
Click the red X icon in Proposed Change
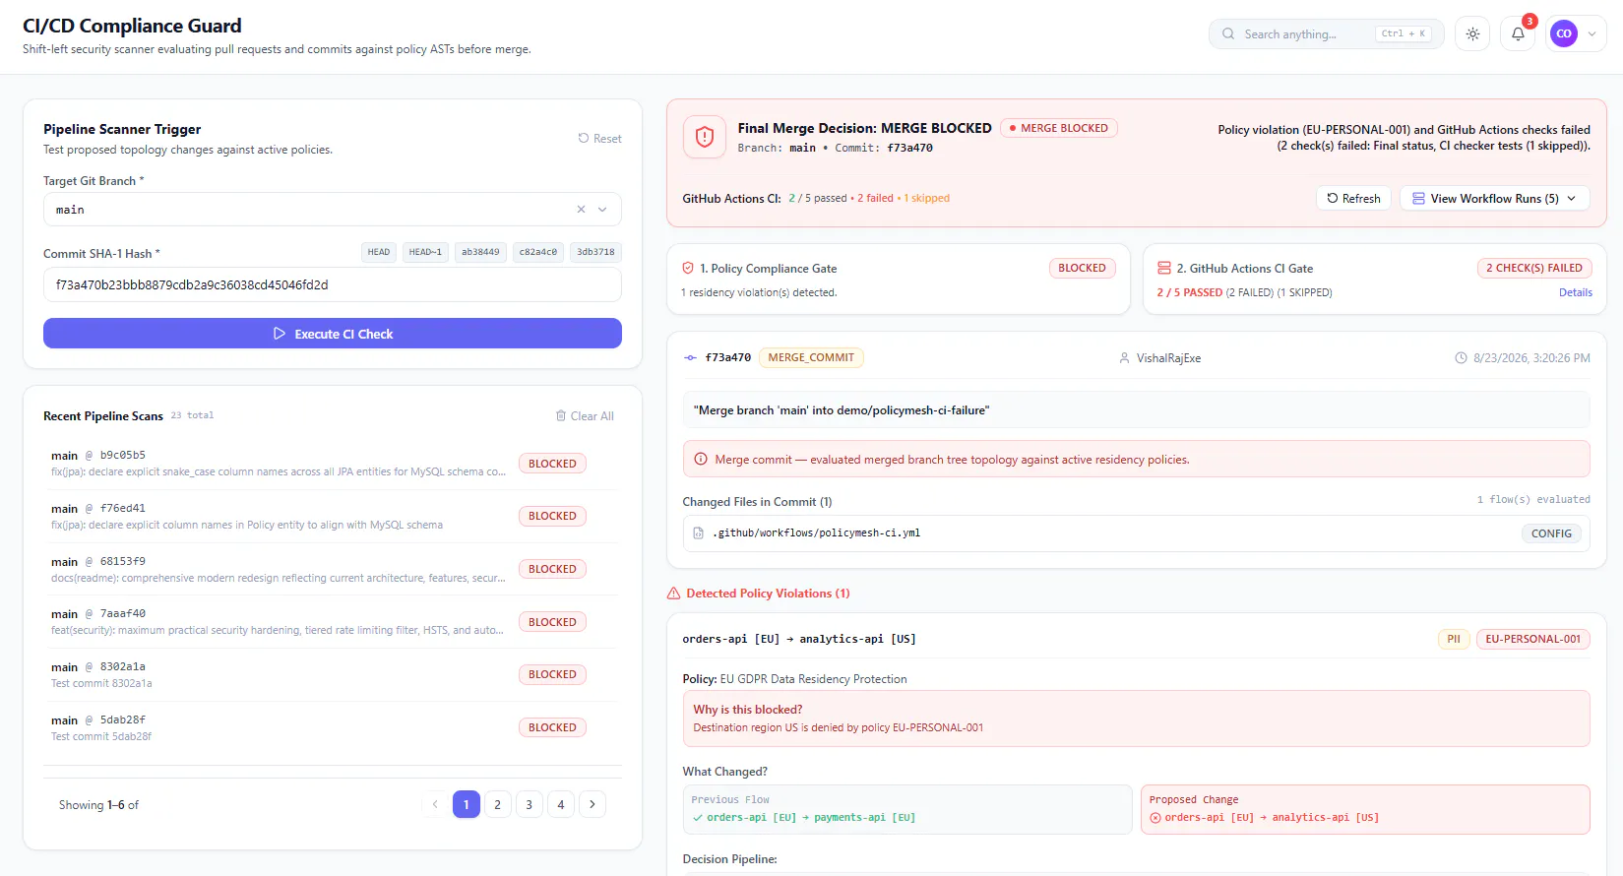(1155, 817)
